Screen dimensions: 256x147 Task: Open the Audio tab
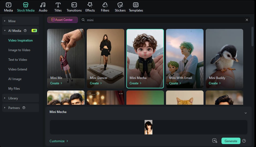tap(43, 7)
